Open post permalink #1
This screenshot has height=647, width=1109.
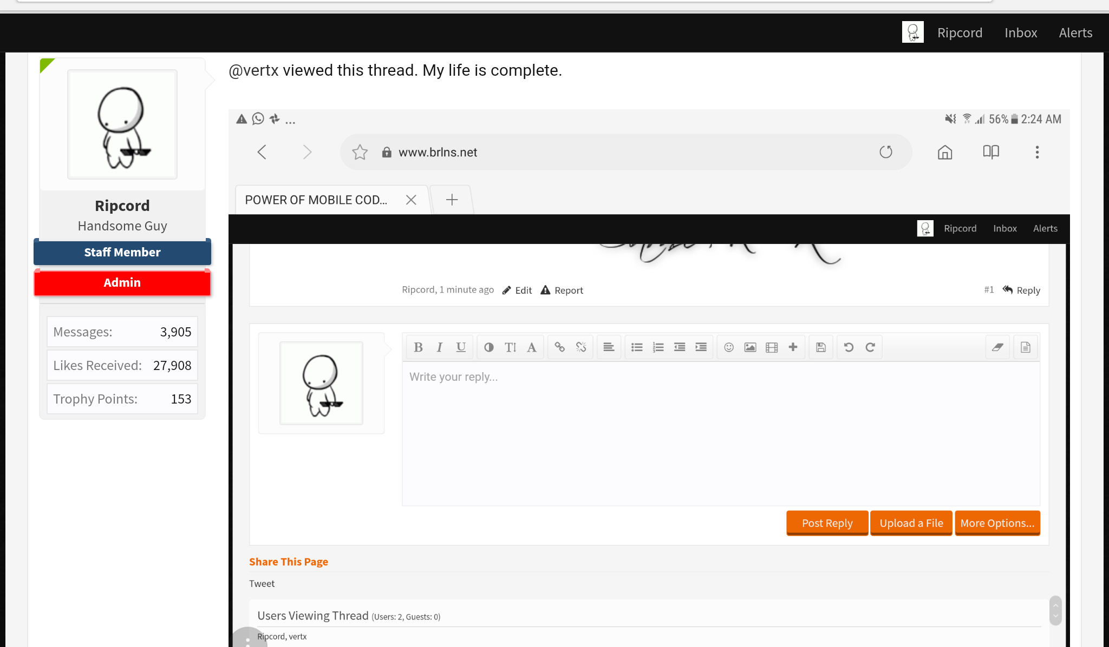(x=989, y=289)
